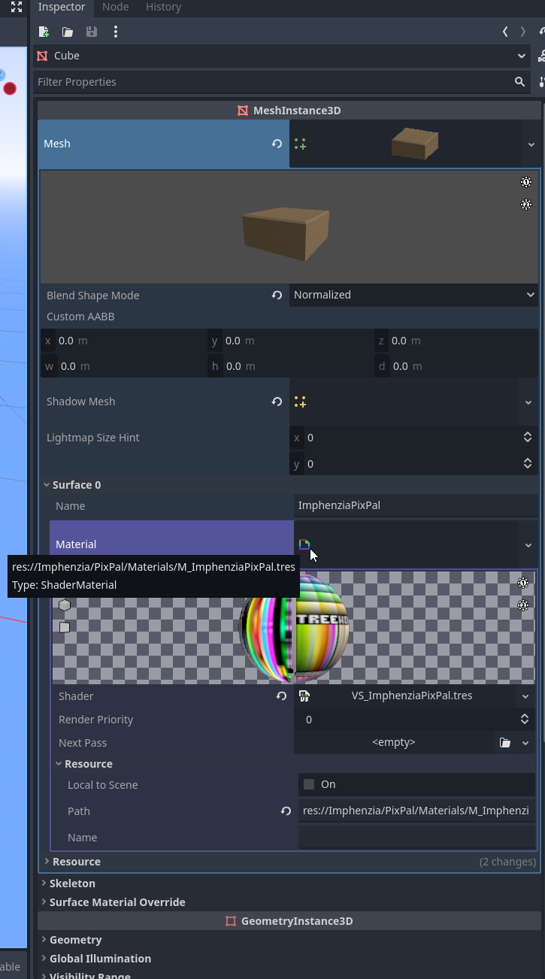
Task: Open the load resource folder icon
Action: coord(68,32)
